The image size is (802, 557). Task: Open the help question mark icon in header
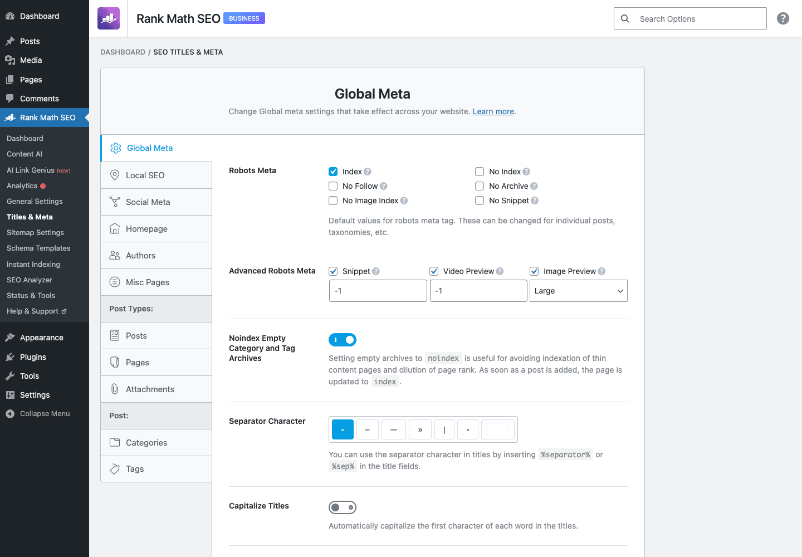point(783,18)
